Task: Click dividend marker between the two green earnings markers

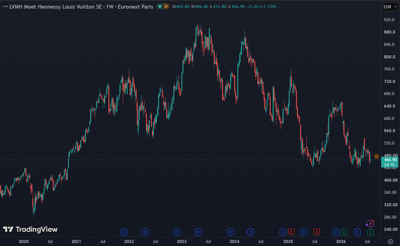Action: (x=357, y=232)
